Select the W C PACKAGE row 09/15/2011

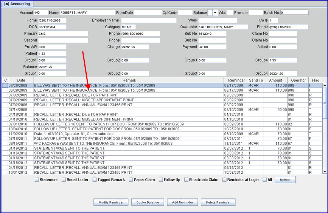(x=162, y=144)
